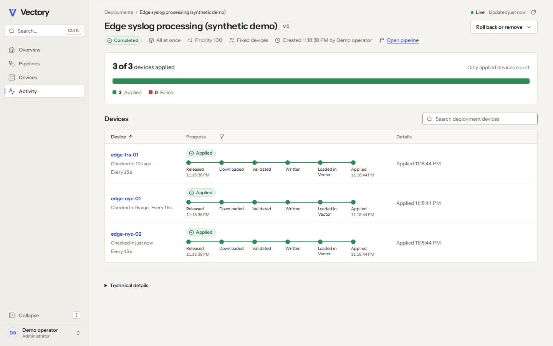Click the Devices server icon in sidebar

coord(12,77)
